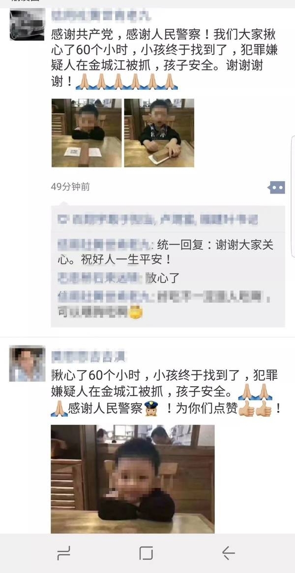Tap the Android home square button
This screenshot has width=295, height=573.
[146, 553]
